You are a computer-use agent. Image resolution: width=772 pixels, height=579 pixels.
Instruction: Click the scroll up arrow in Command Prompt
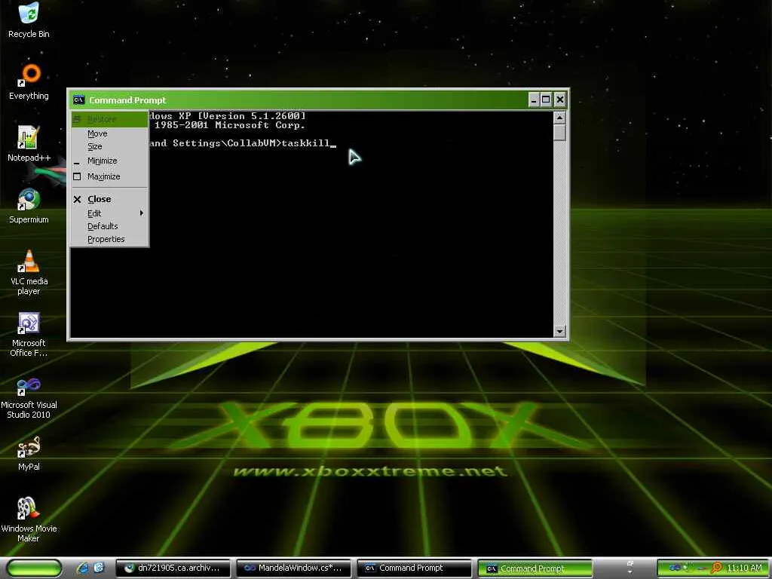(x=559, y=117)
